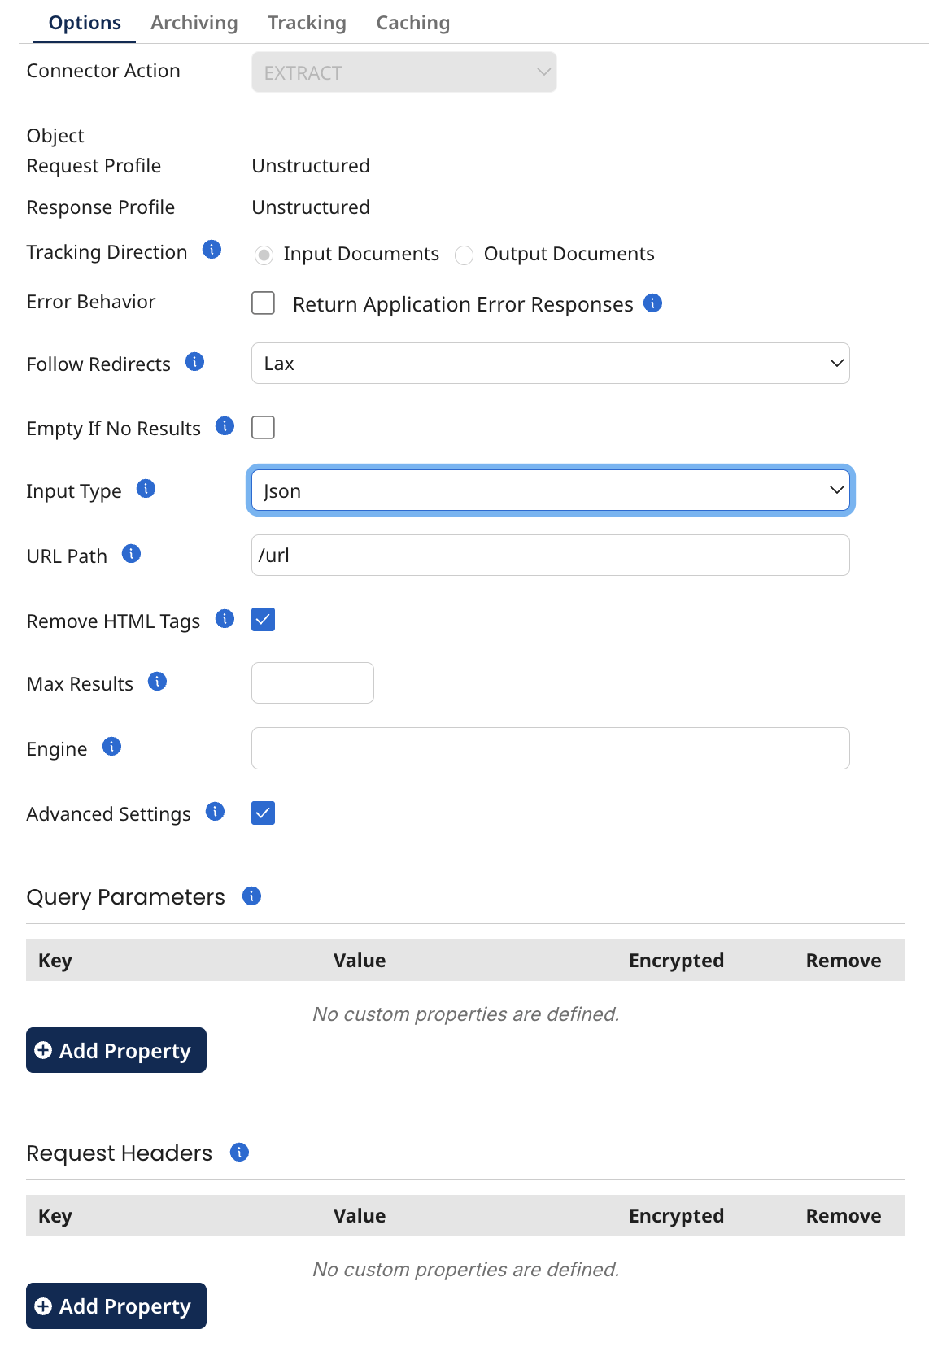Image resolution: width=929 pixels, height=1347 pixels.
Task: Expand the Input Type dropdown
Action: (550, 490)
